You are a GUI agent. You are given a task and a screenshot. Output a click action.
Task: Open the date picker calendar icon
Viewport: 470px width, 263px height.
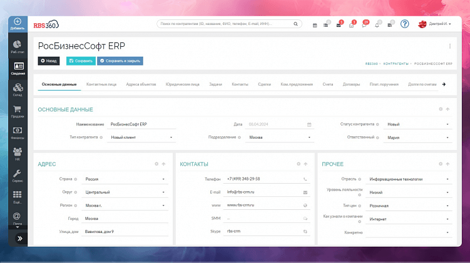[309, 124]
